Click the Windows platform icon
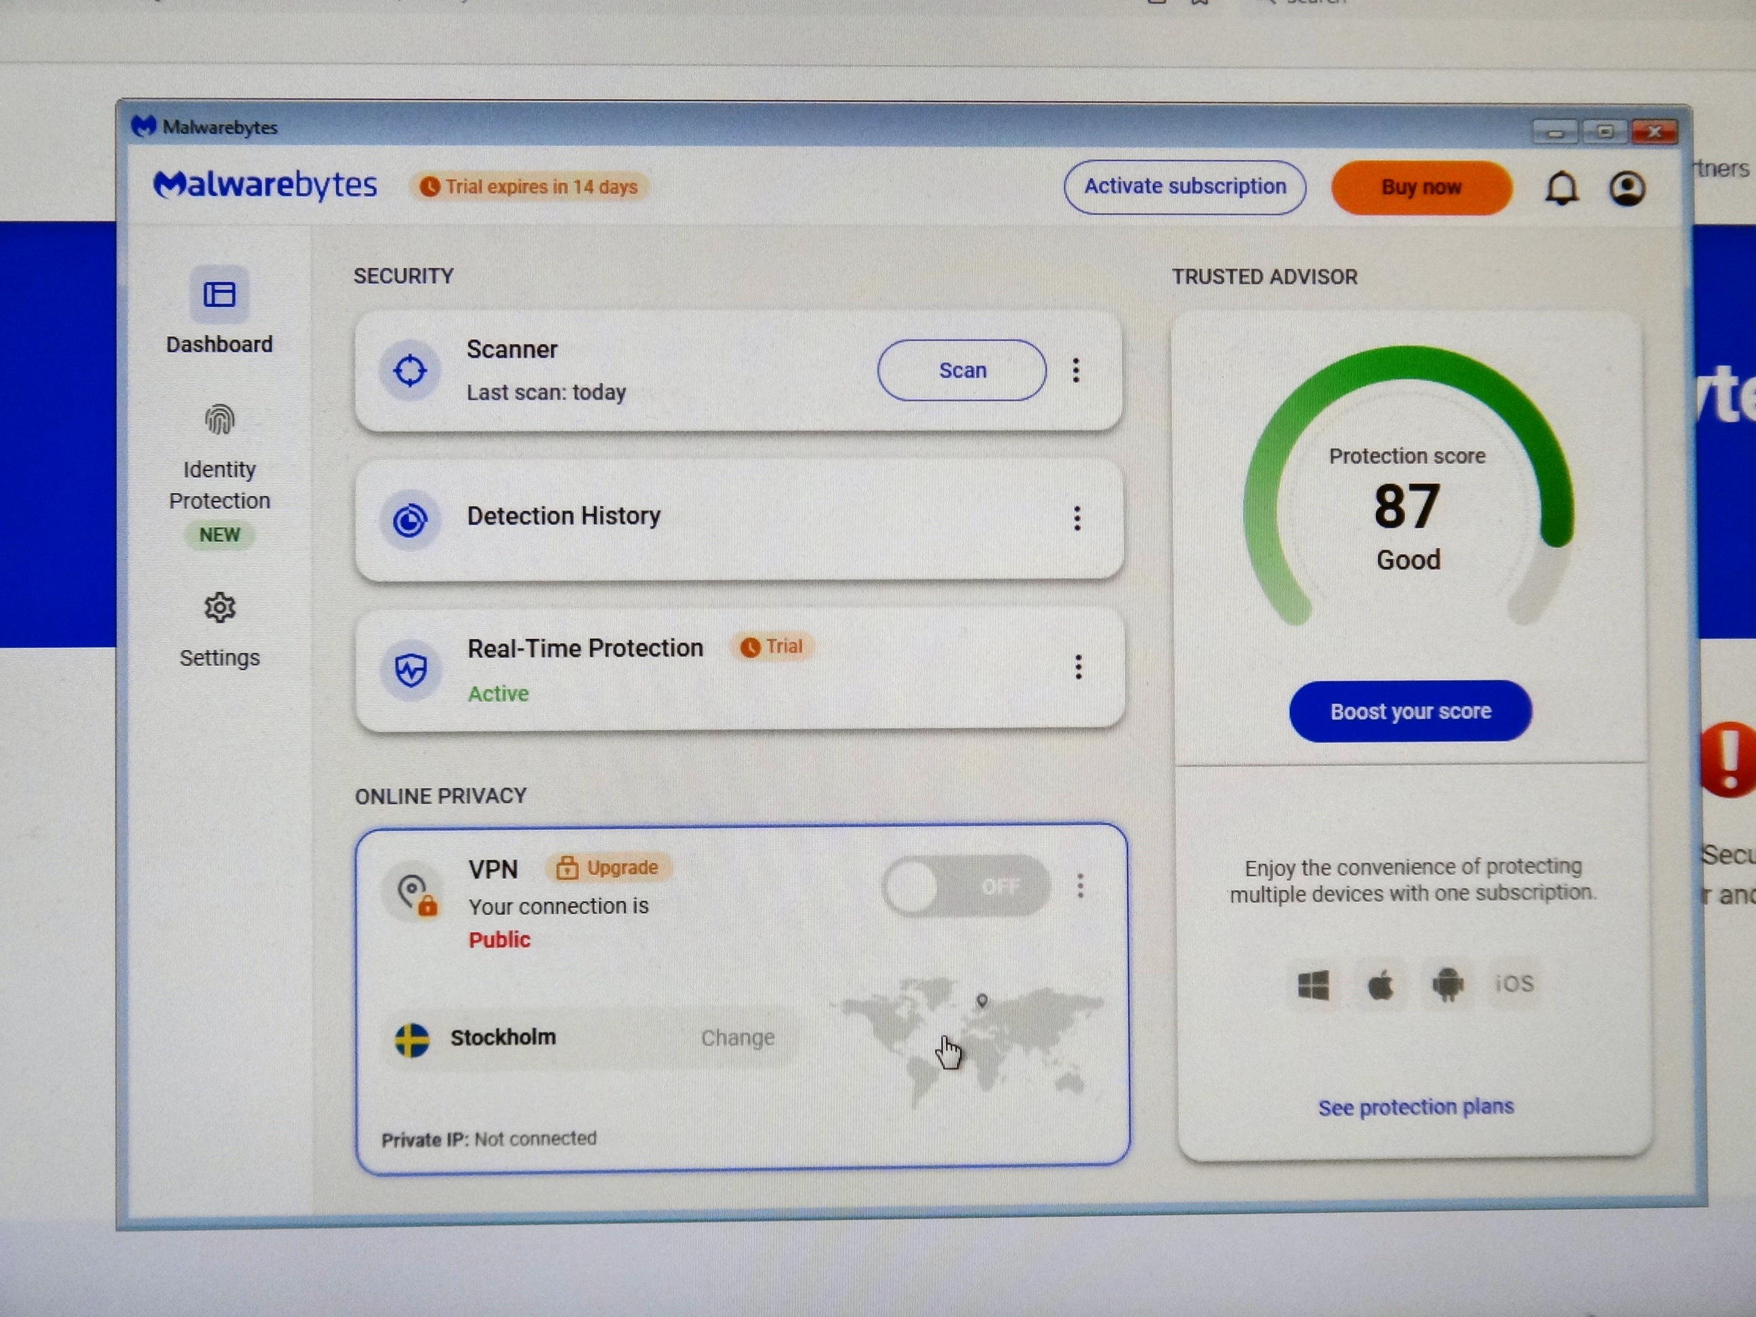This screenshot has height=1317, width=1756. click(1313, 985)
